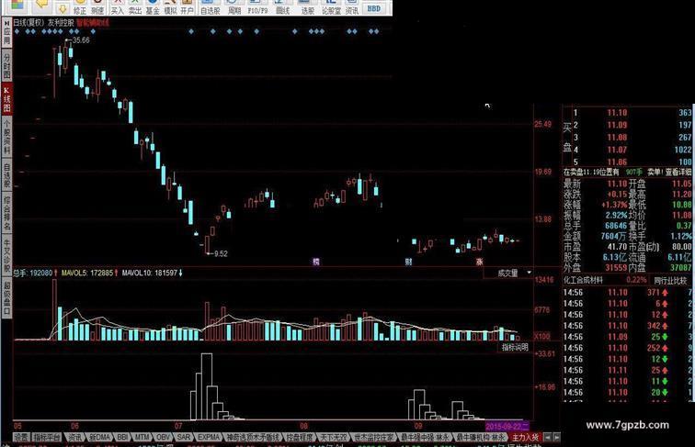
Task: Click the yellow back arrow icon
Action: (42, 5)
